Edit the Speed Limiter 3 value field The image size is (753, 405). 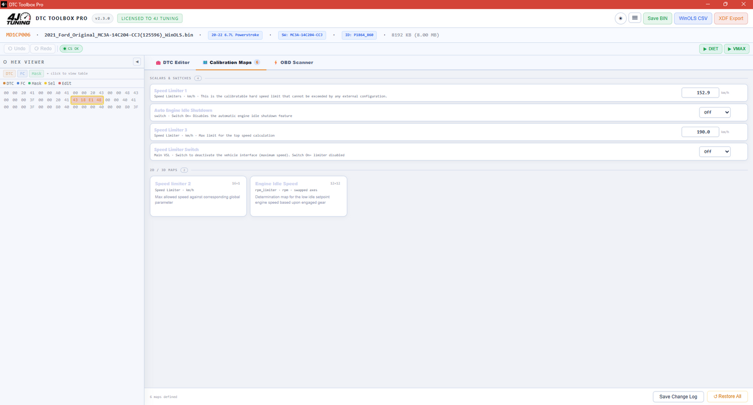[x=700, y=132]
